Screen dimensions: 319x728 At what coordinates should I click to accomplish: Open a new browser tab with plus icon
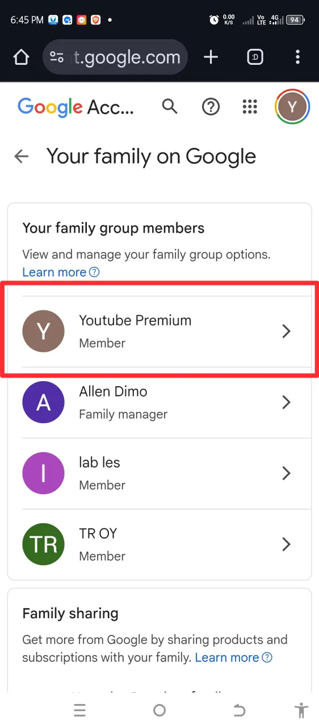[211, 57]
